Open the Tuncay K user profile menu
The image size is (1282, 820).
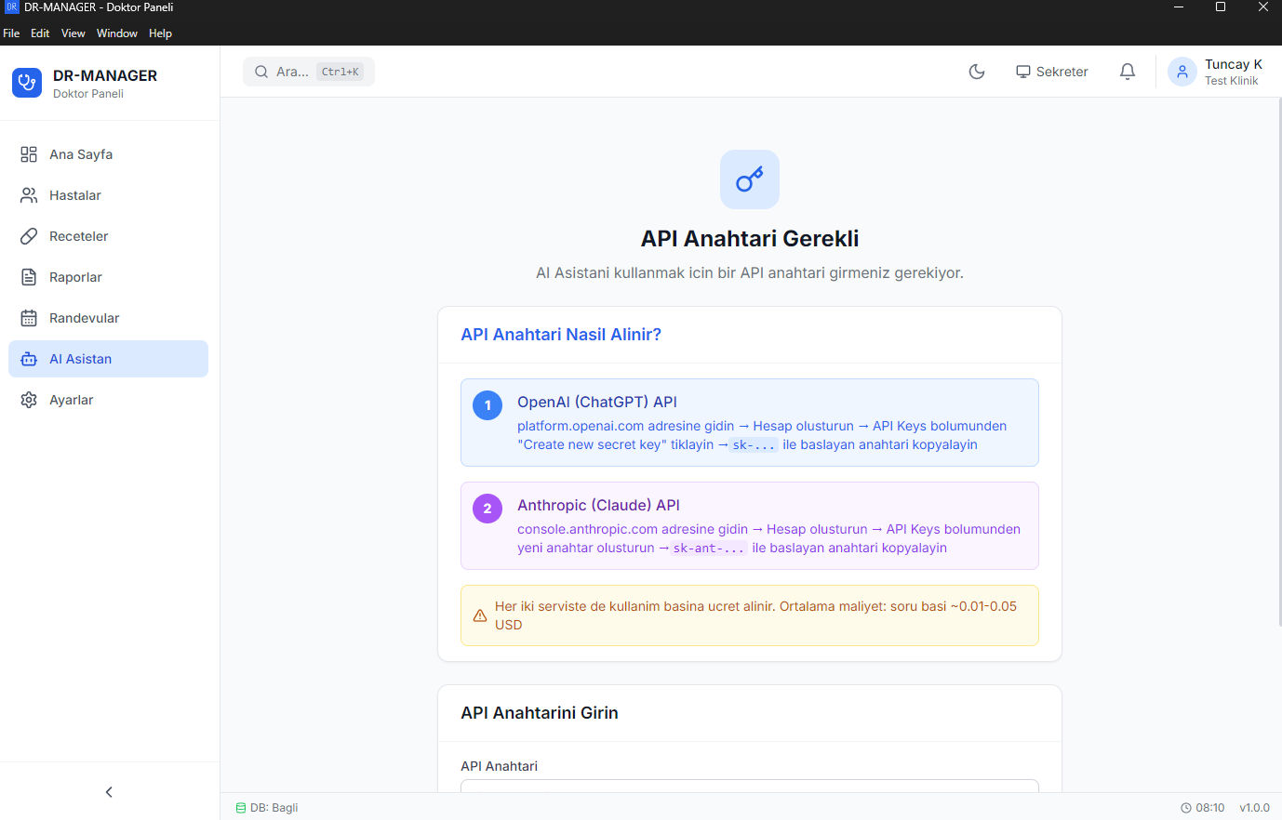click(1216, 72)
